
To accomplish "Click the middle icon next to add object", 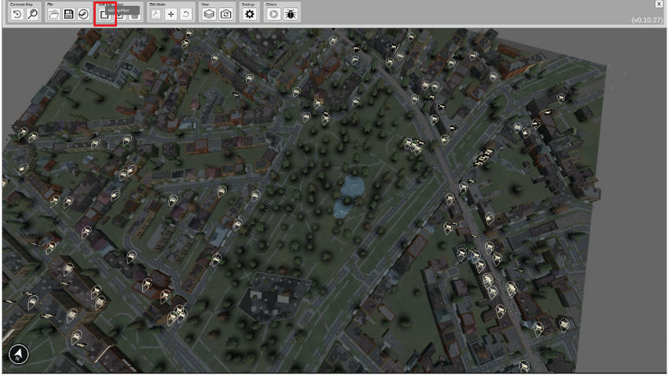I will point(119,14).
